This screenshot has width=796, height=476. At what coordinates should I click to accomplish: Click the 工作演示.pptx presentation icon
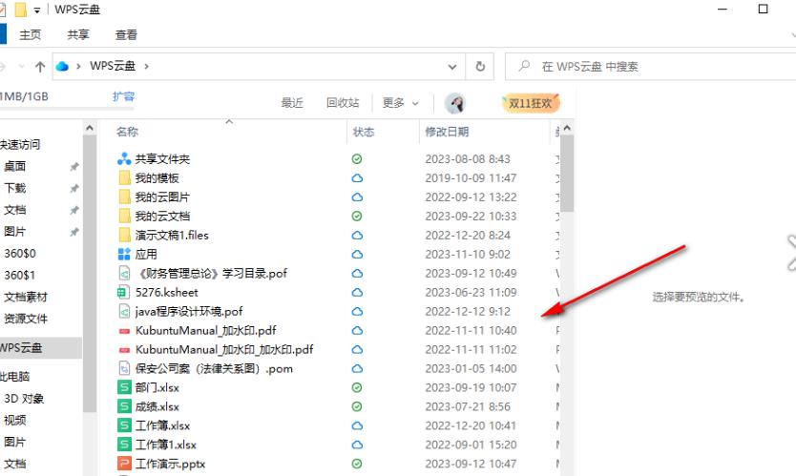click(x=124, y=464)
